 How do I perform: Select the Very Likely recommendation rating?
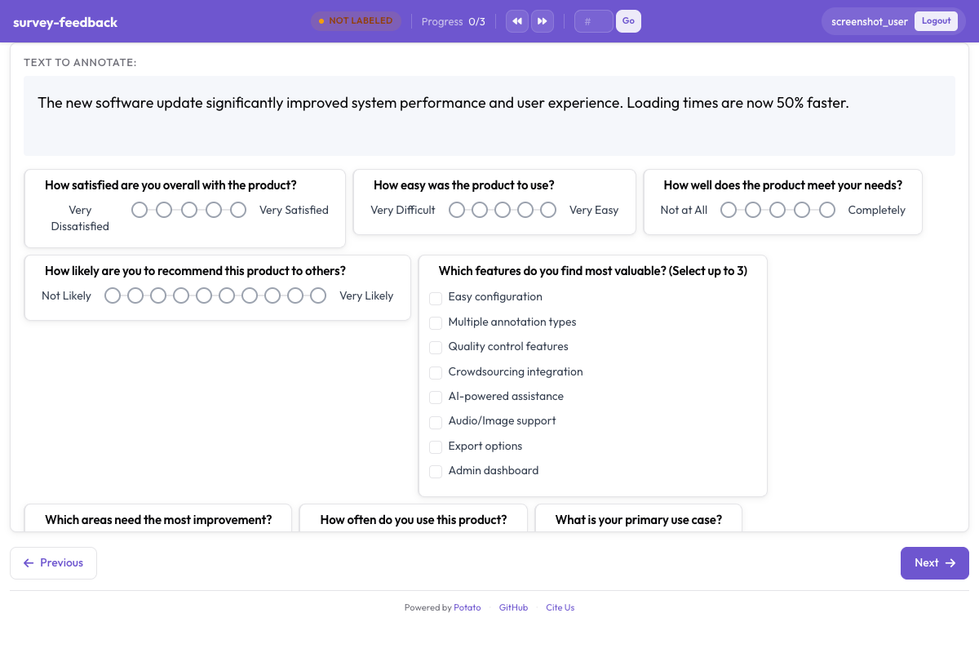tap(317, 295)
